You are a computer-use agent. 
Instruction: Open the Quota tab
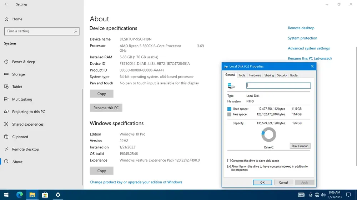(293, 75)
